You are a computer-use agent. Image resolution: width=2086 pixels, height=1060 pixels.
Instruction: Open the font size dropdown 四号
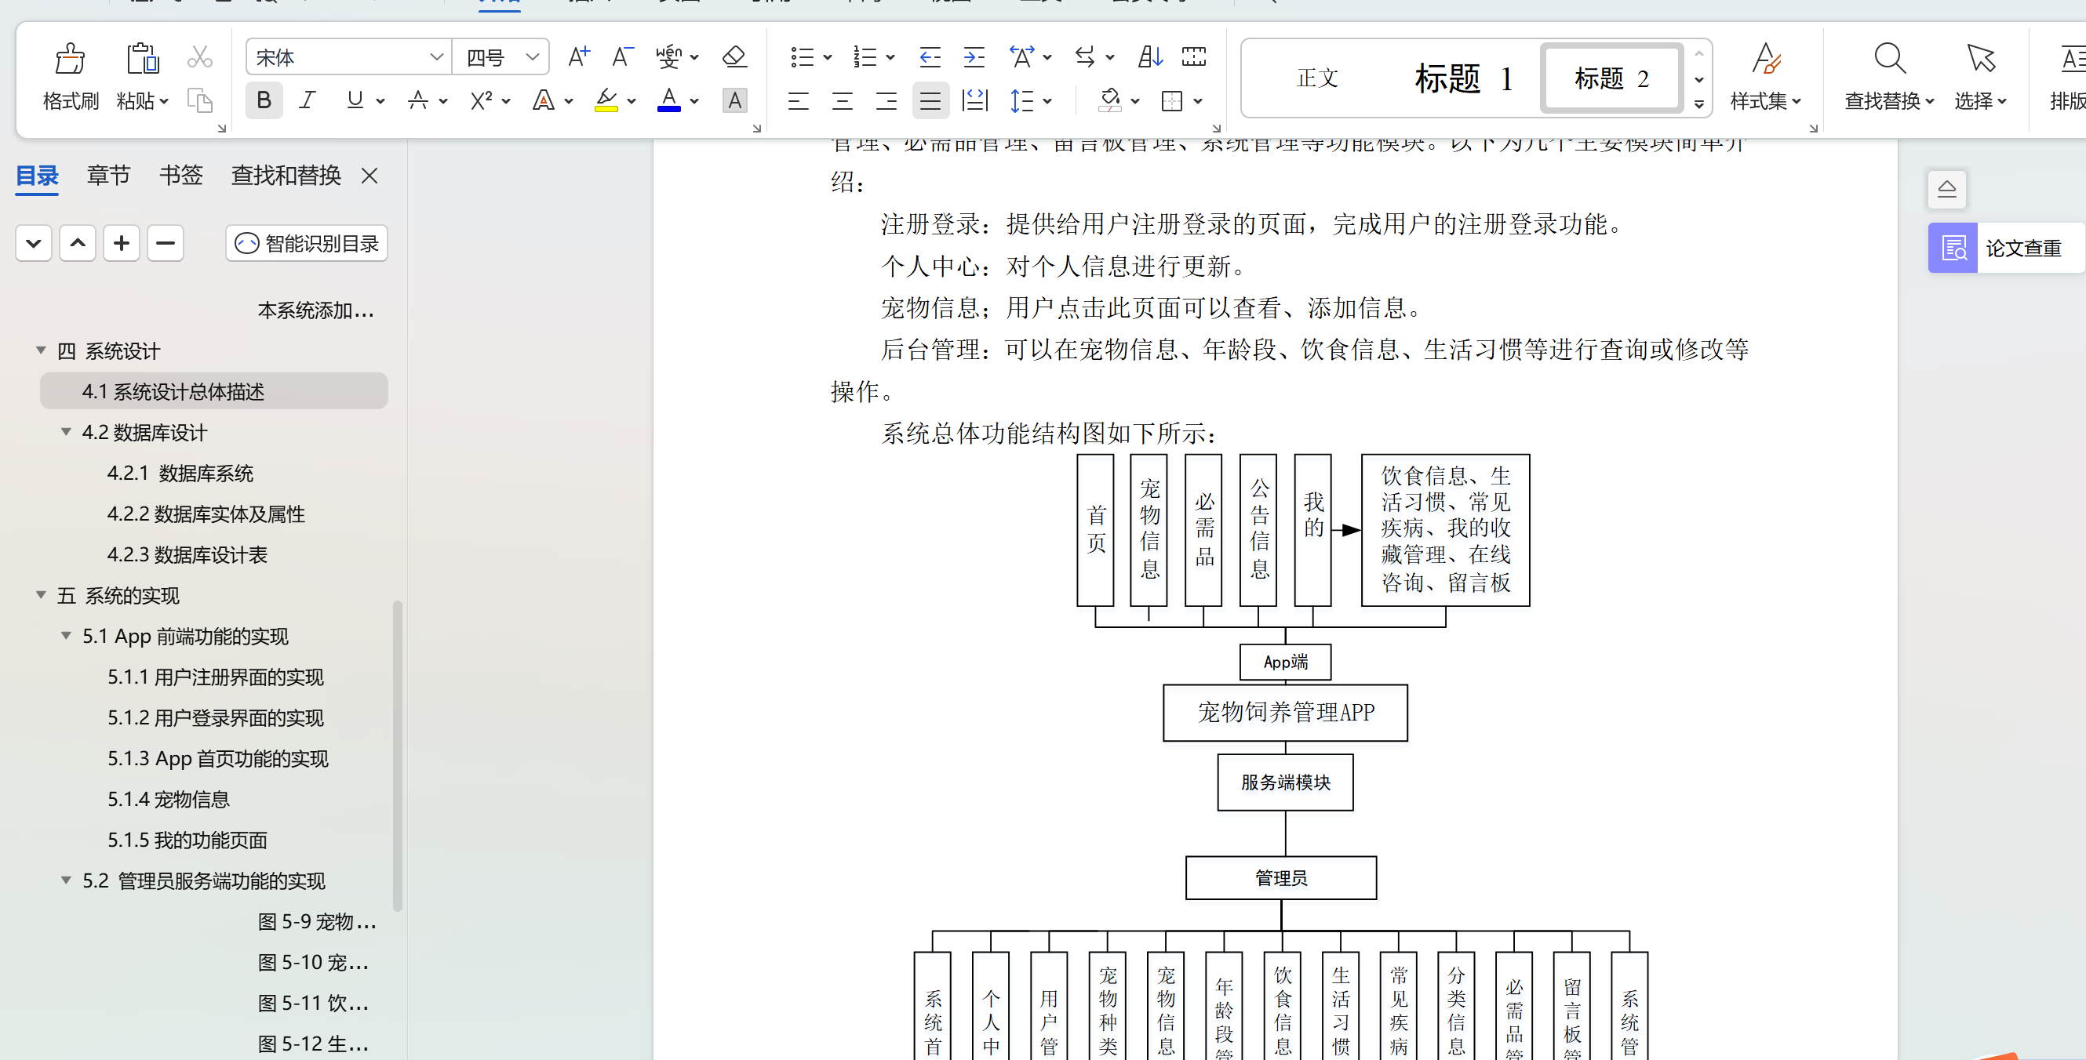(x=532, y=56)
